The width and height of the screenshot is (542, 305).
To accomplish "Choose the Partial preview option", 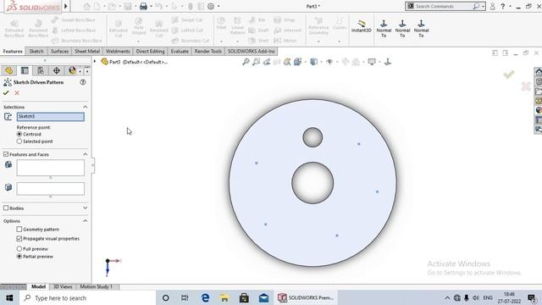I will 19,256.
